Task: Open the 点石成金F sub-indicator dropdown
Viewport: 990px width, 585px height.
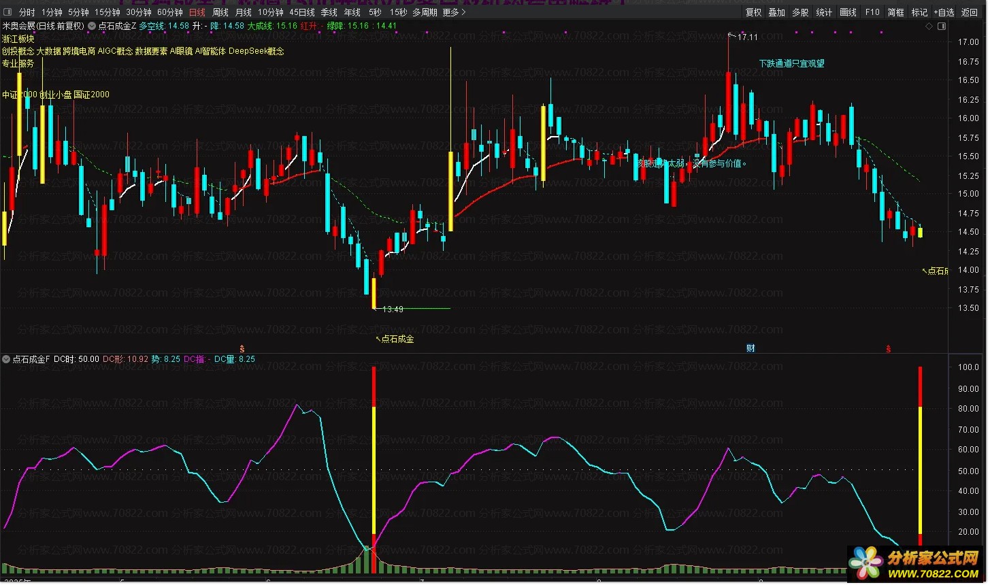Action: pyautogui.click(x=6, y=359)
